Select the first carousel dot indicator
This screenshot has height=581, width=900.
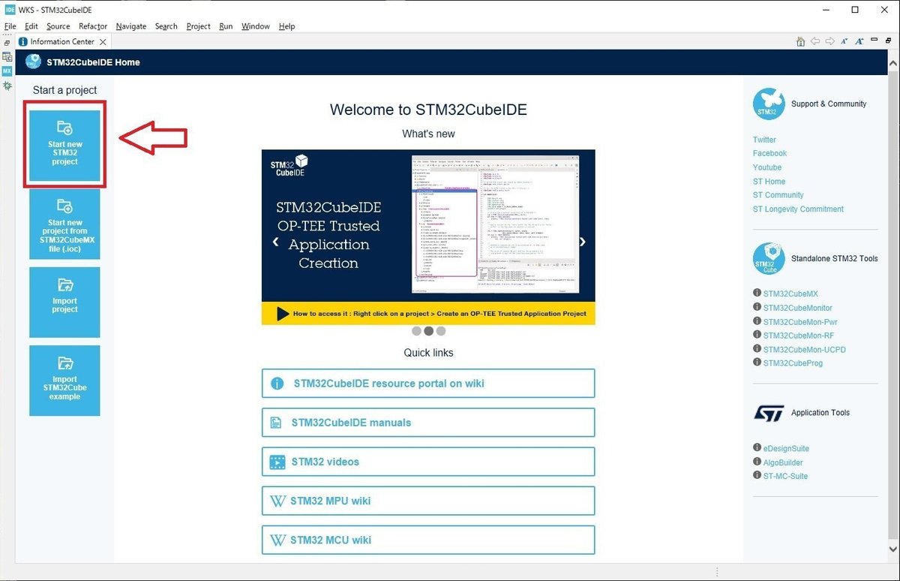point(416,331)
